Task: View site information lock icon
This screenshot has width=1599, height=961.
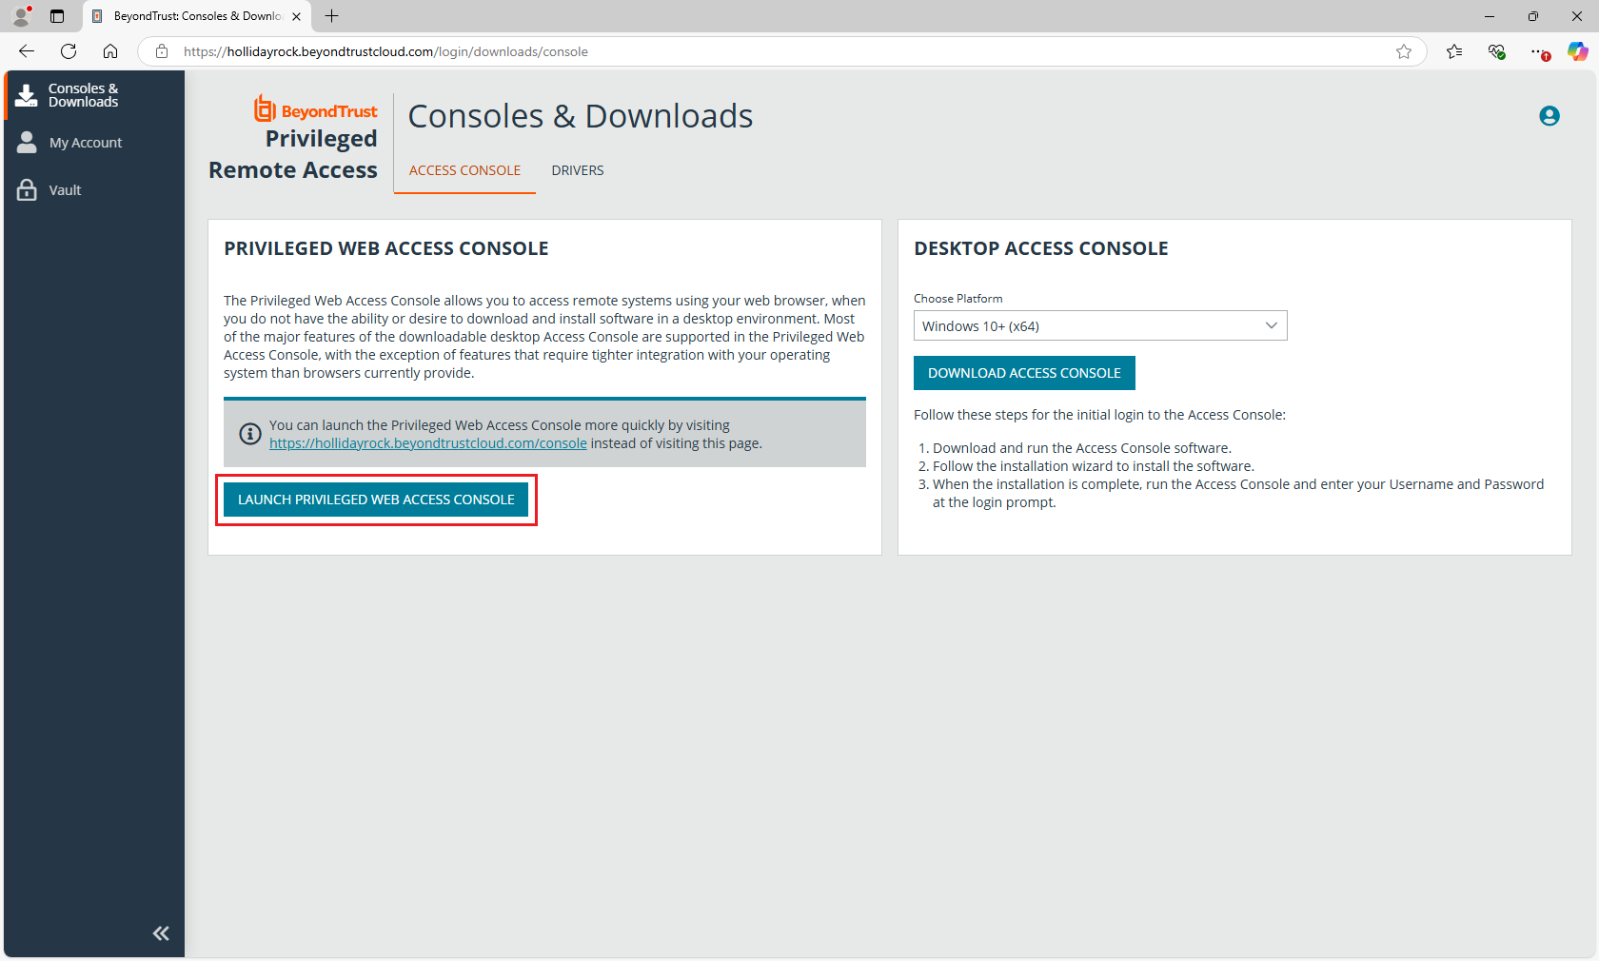Action: coord(162,51)
